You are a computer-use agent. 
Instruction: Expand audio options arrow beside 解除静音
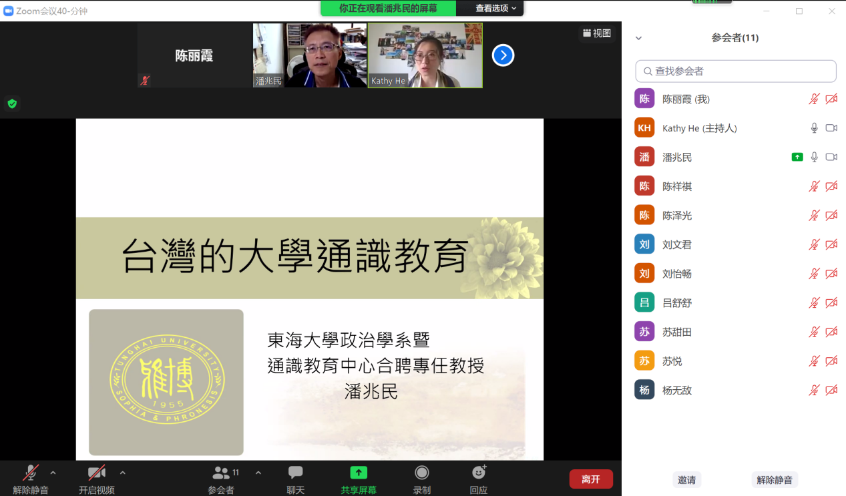coord(53,473)
